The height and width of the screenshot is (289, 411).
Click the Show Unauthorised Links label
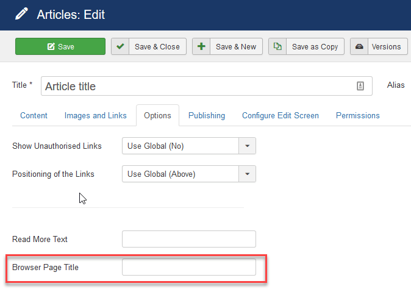[57, 146]
